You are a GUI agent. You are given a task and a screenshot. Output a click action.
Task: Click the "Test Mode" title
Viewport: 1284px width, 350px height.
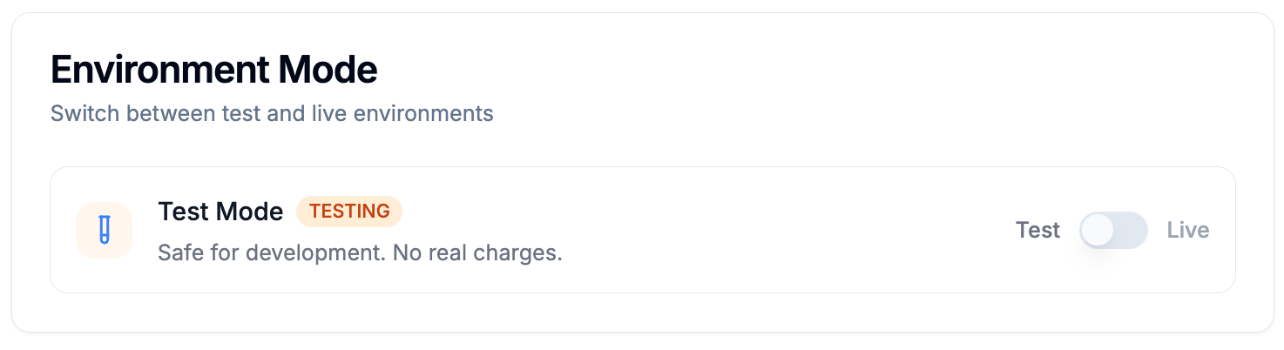pyautogui.click(x=220, y=212)
